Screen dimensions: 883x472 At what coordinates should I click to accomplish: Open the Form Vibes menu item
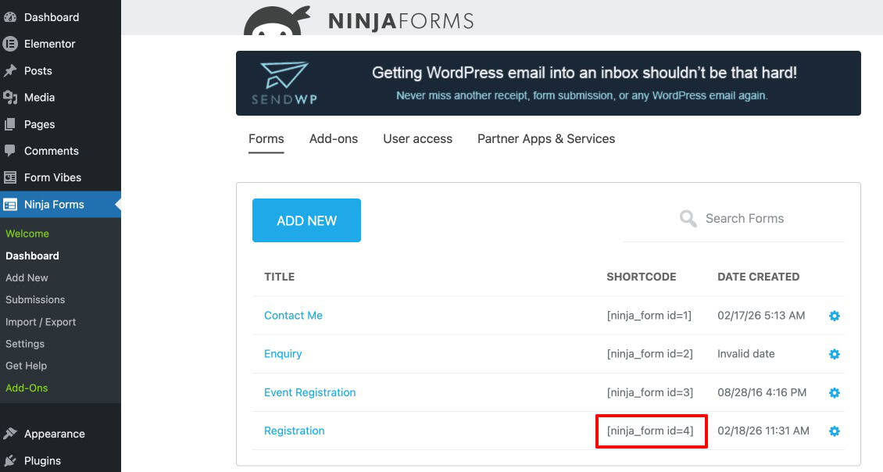pos(60,177)
